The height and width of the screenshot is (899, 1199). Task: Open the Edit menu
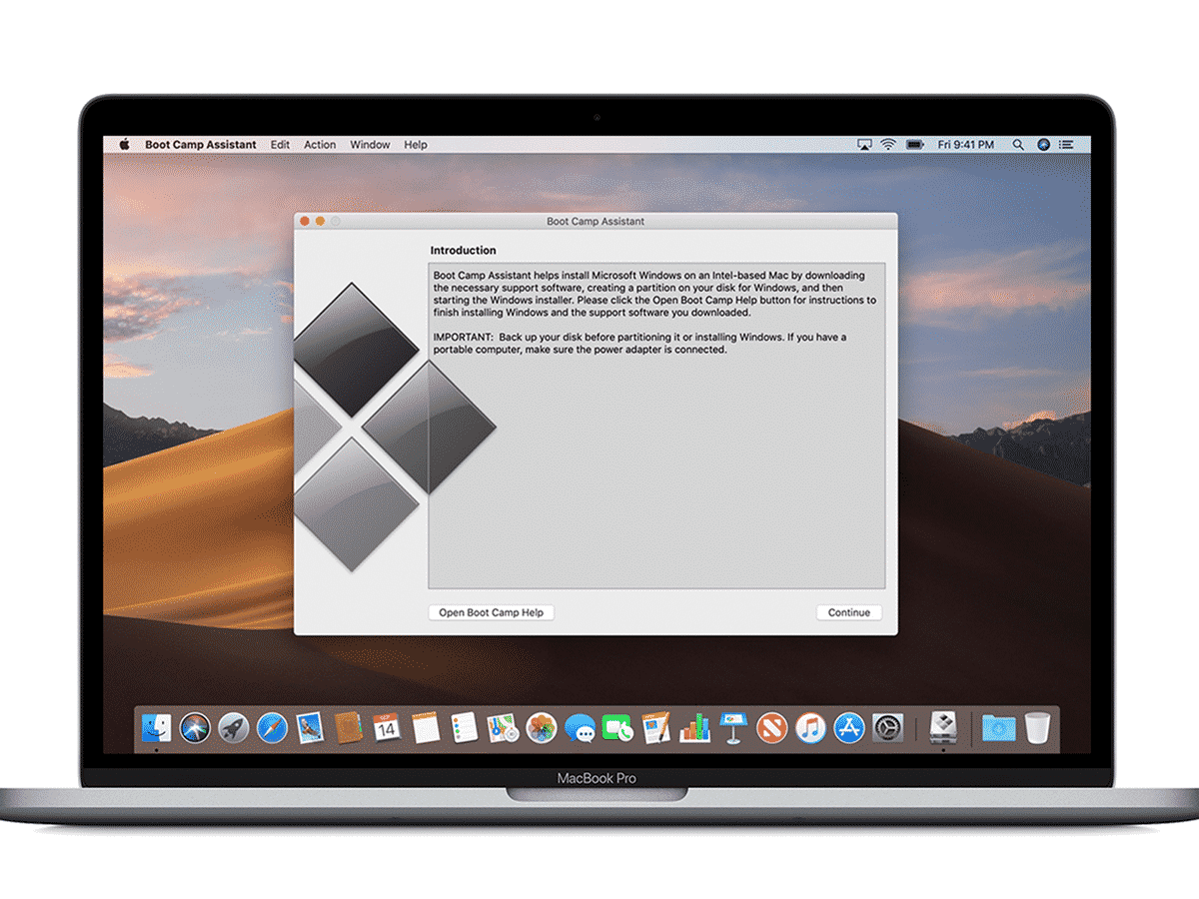tap(281, 145)
